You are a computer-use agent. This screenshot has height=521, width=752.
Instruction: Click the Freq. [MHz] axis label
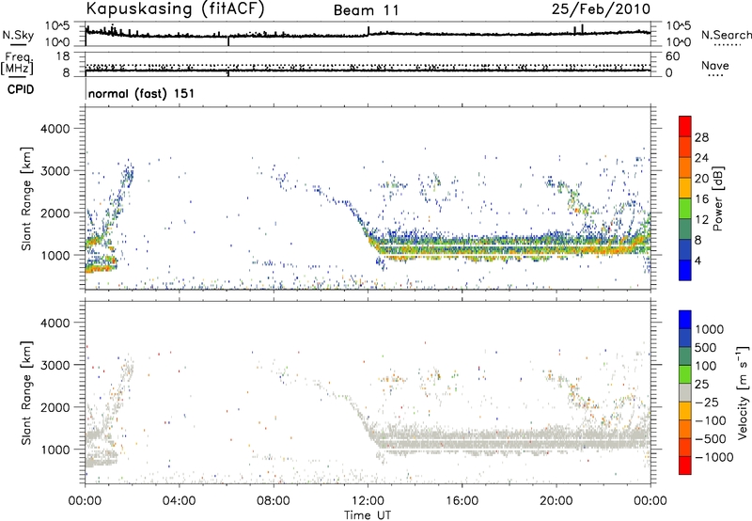(18, 64)
